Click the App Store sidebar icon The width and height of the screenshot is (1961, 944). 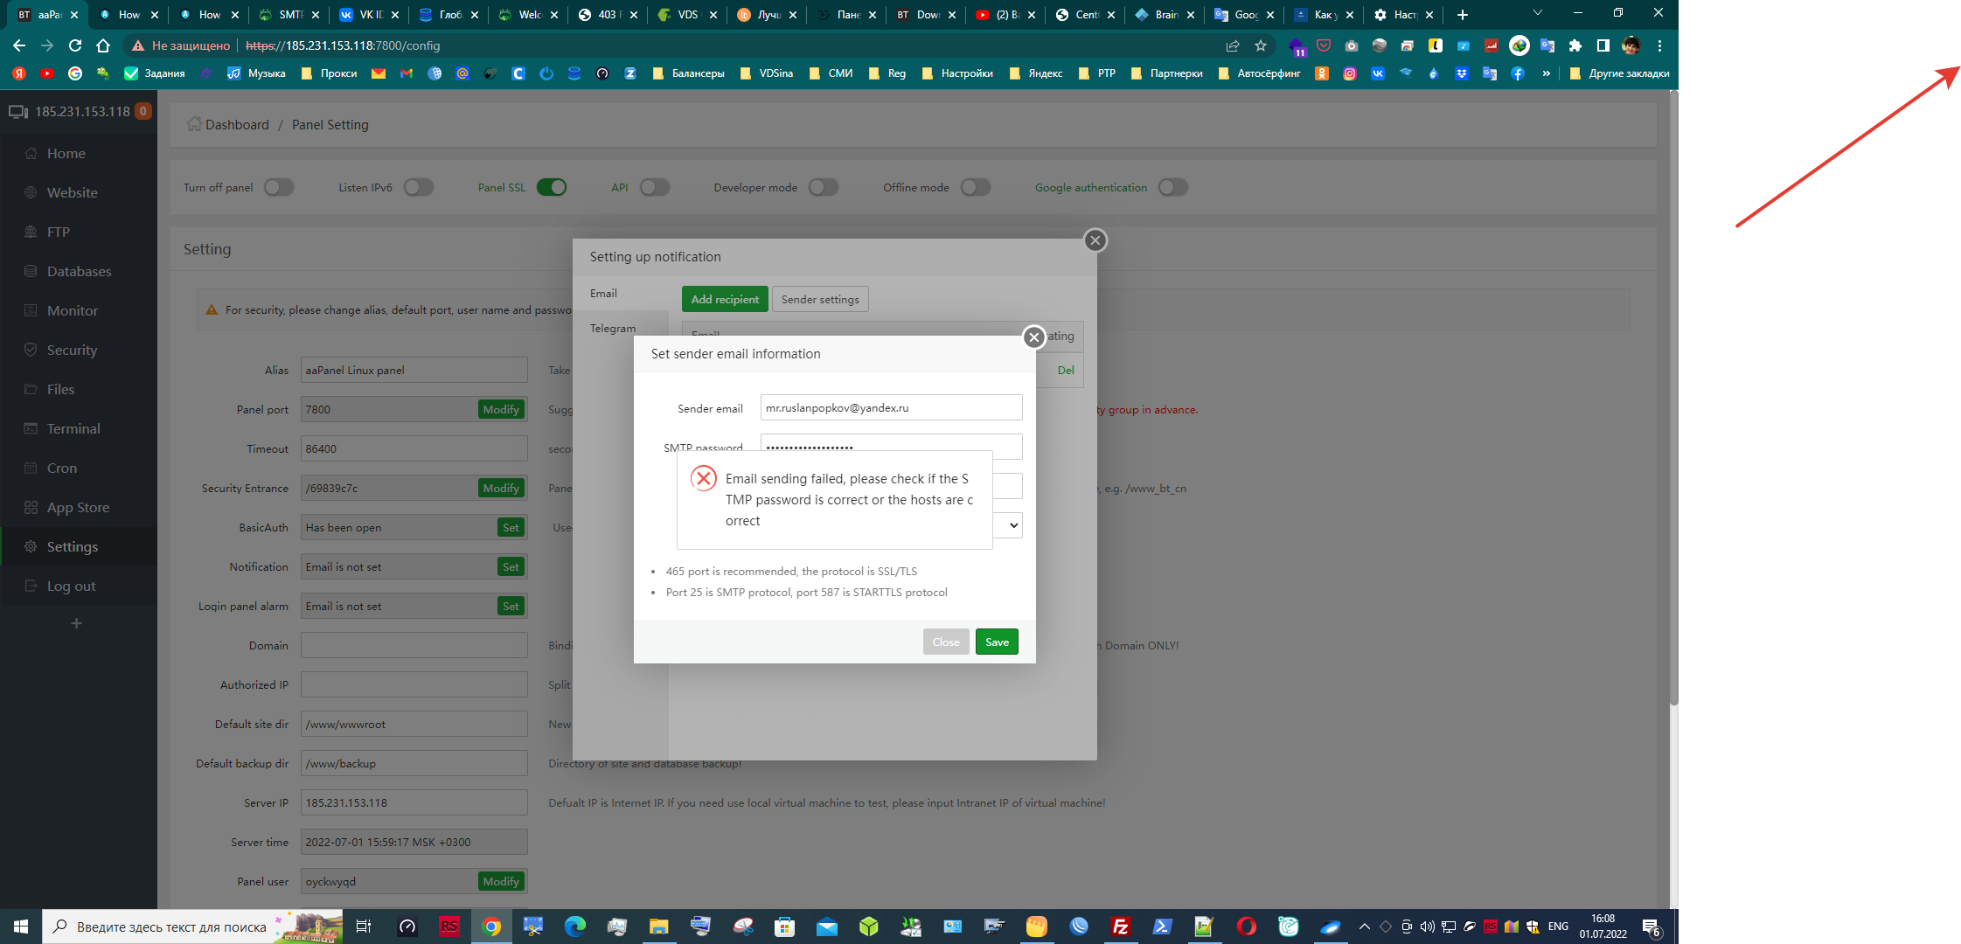coord(31,508)
